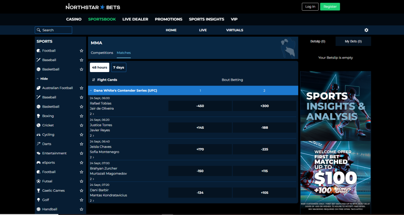Star Darts as favorite
The width and height of the screenshot is (404, 215).
pyautogui.click(x=81, y=144)
